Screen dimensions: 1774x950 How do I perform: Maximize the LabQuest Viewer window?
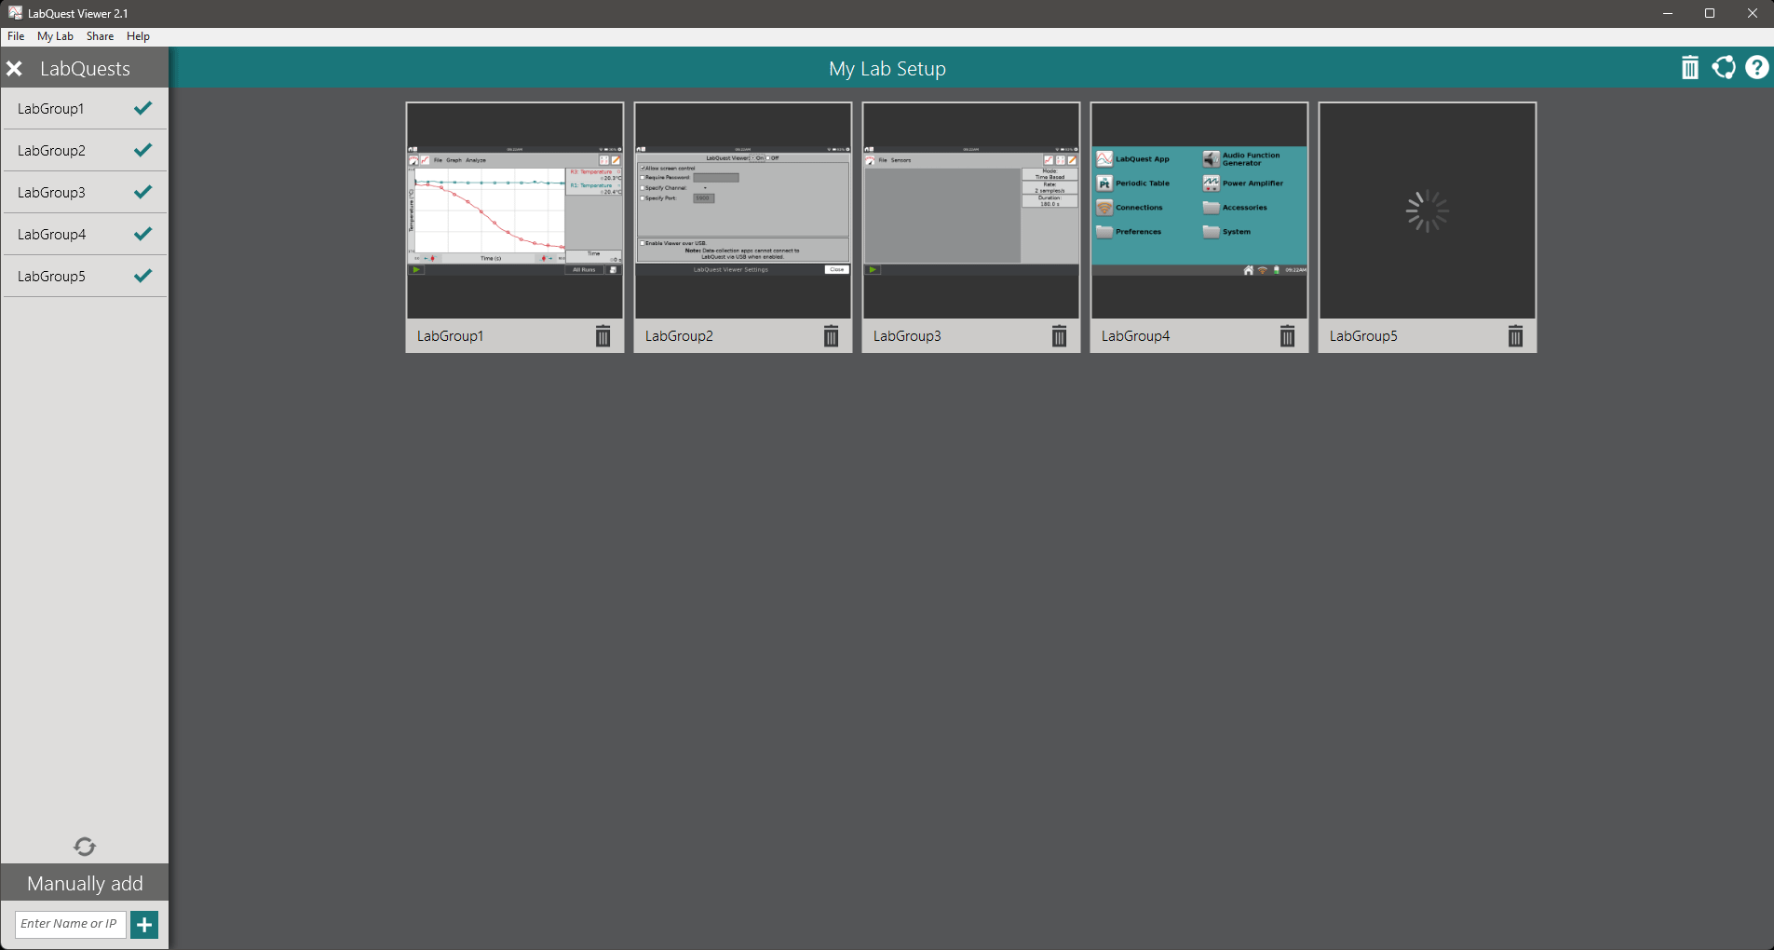click(x=1710, y=13)
